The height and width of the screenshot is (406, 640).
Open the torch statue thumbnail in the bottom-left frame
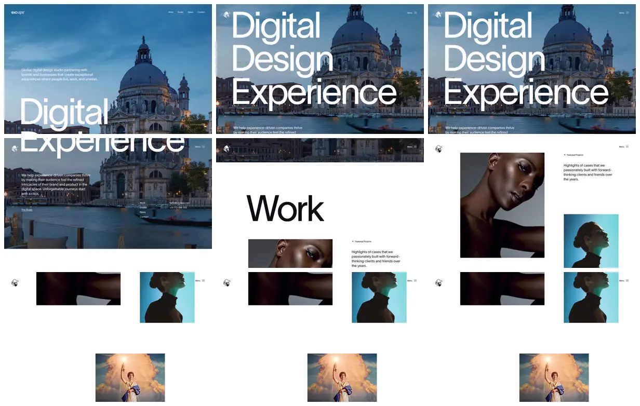coord(130,377)
